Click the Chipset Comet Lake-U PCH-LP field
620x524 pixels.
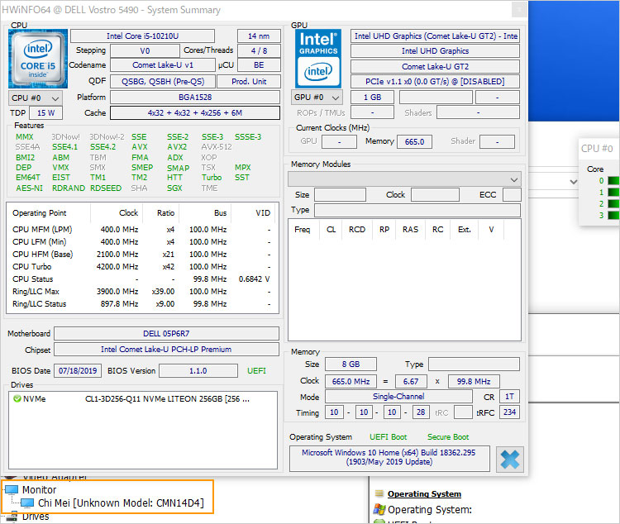166,350
